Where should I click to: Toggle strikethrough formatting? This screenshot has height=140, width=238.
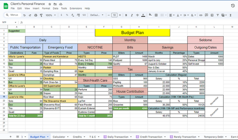[x=137, y=15]
